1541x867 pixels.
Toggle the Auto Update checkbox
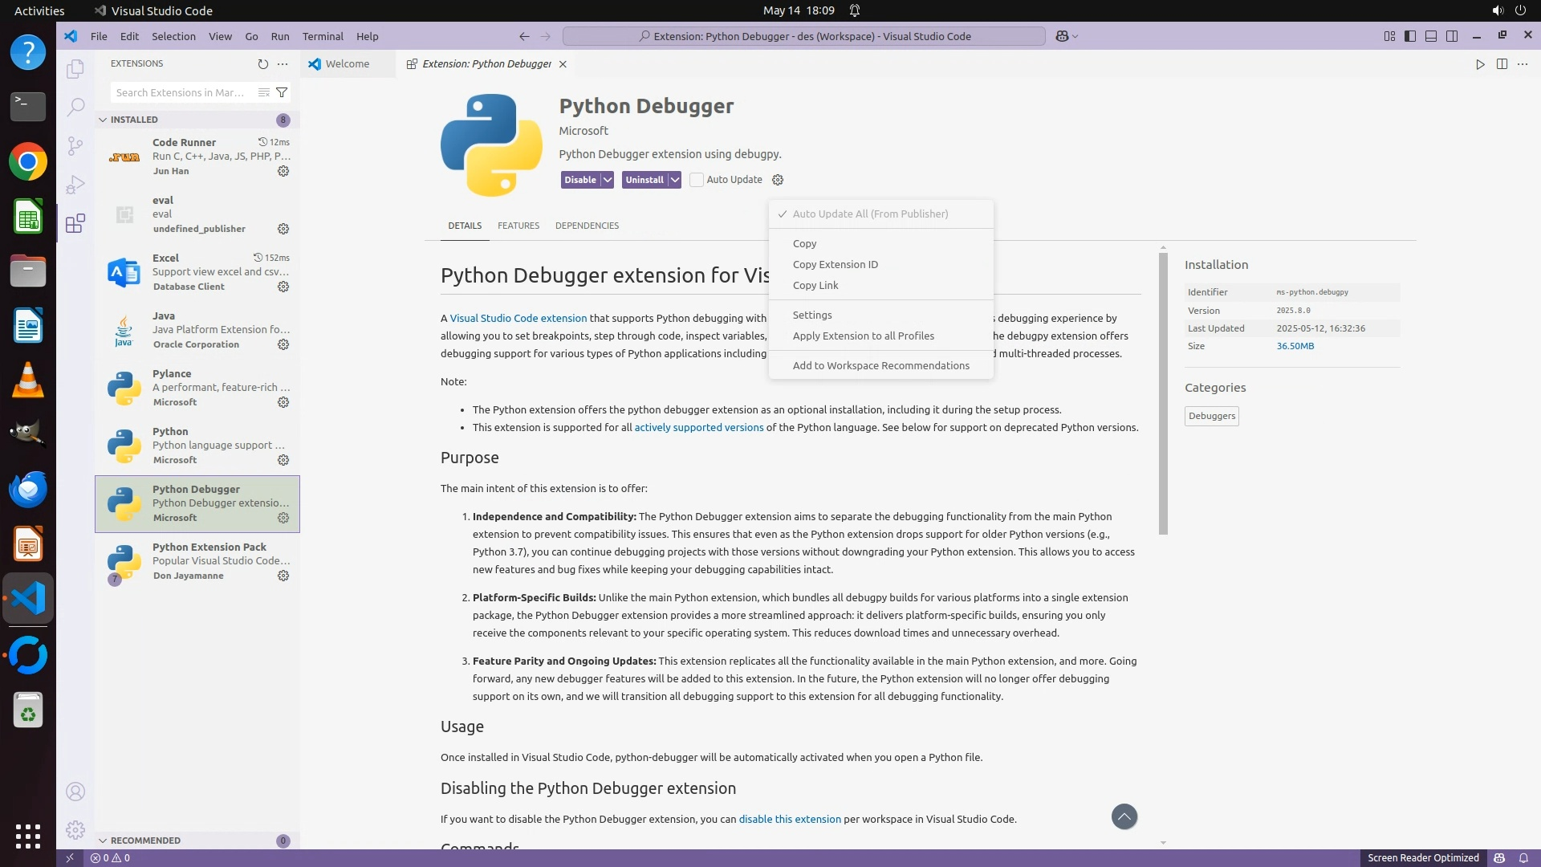(697, 180)
